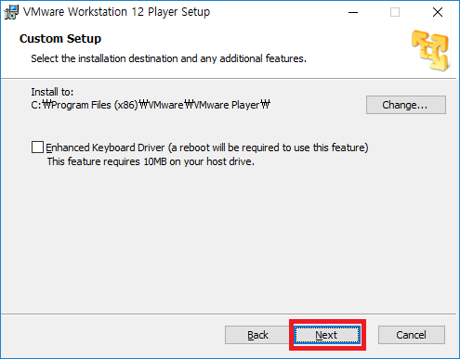
Task: Cancel the VMware installation
Action: coord(412,335)
